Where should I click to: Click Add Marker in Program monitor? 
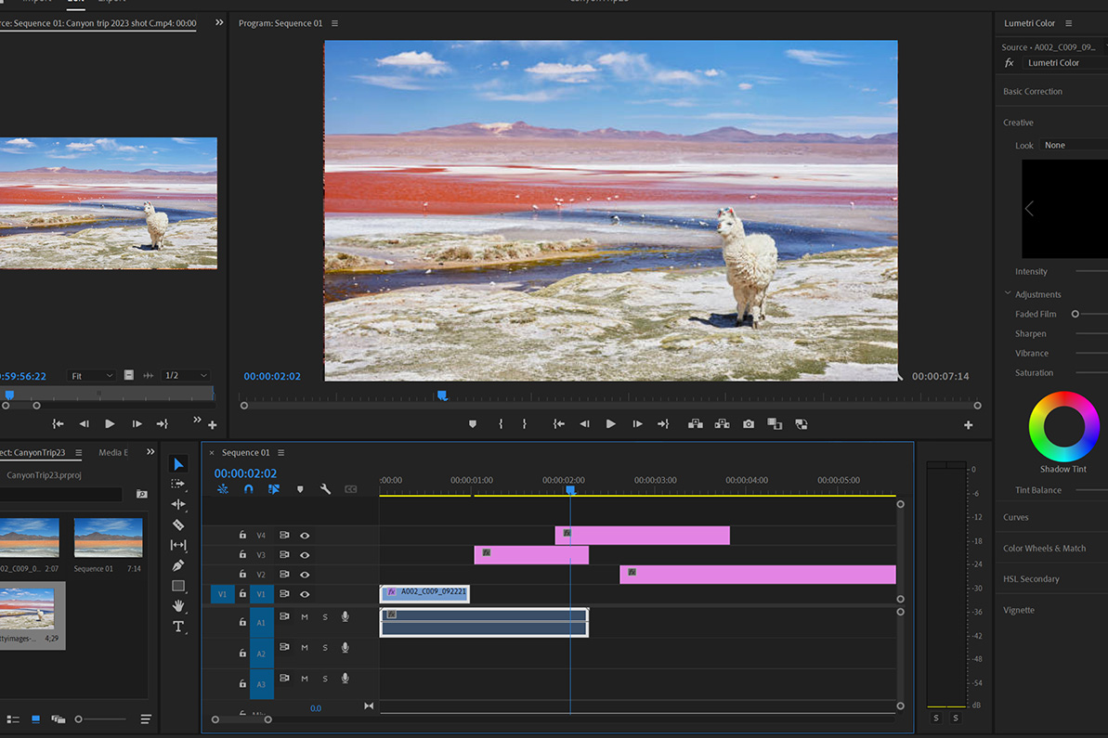(x=473, y=423)
